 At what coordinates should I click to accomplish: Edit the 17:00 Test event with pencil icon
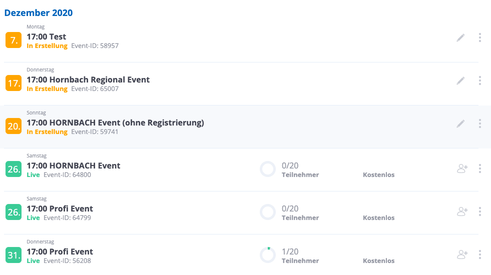[x=460, y=37]
